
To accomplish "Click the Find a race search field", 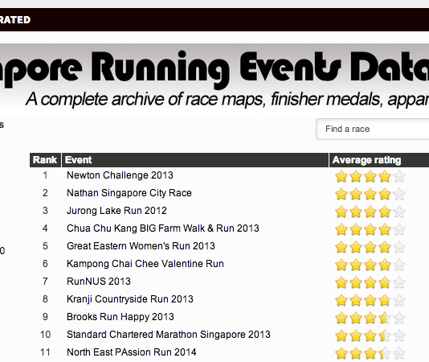I will (373, 129).
